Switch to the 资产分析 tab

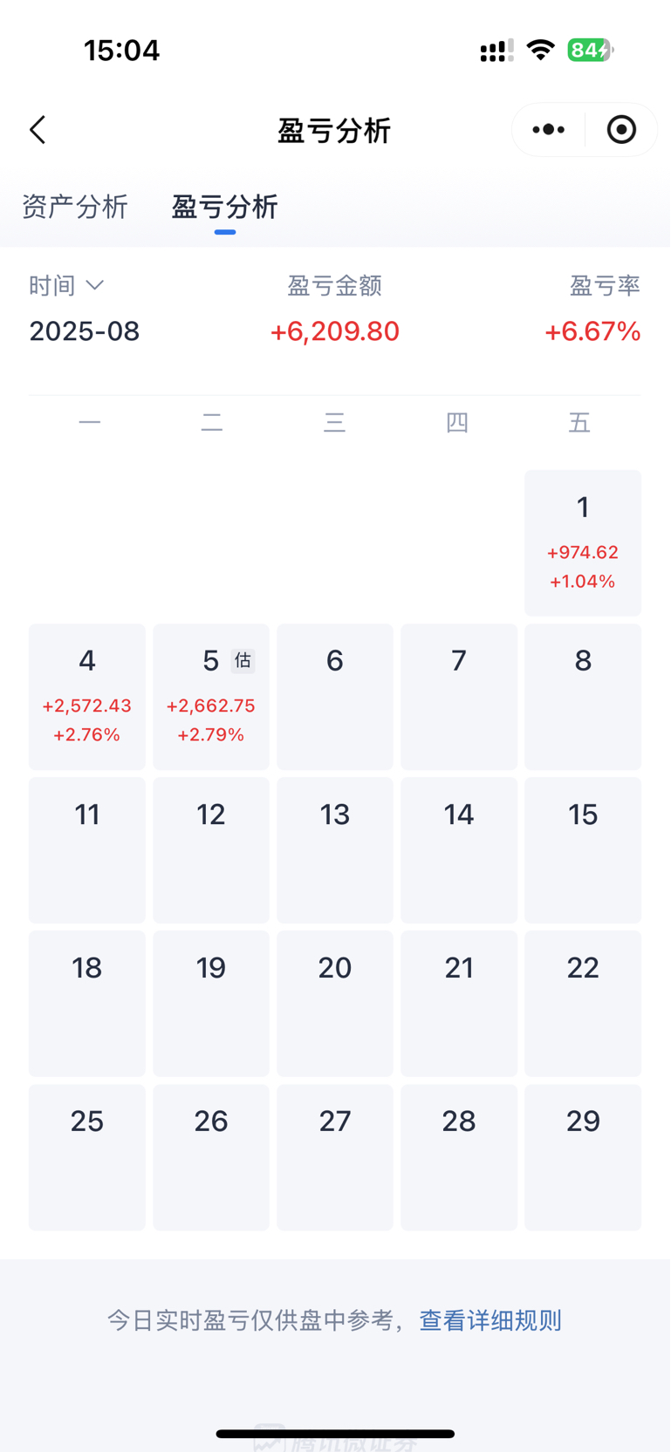[x=75, y=207]
